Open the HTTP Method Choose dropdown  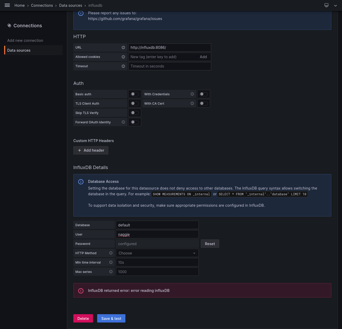pyautogui.click(x=157, y=253)
